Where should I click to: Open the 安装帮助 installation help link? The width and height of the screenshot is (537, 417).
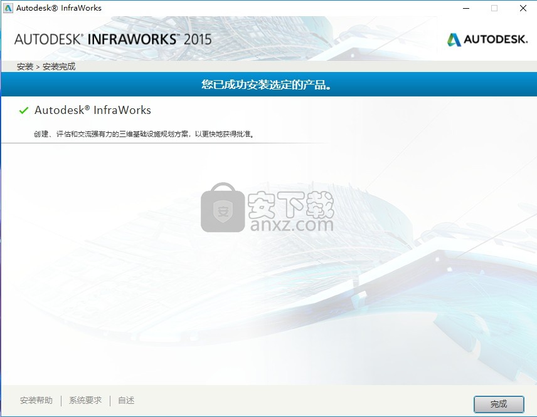(36, 400)
